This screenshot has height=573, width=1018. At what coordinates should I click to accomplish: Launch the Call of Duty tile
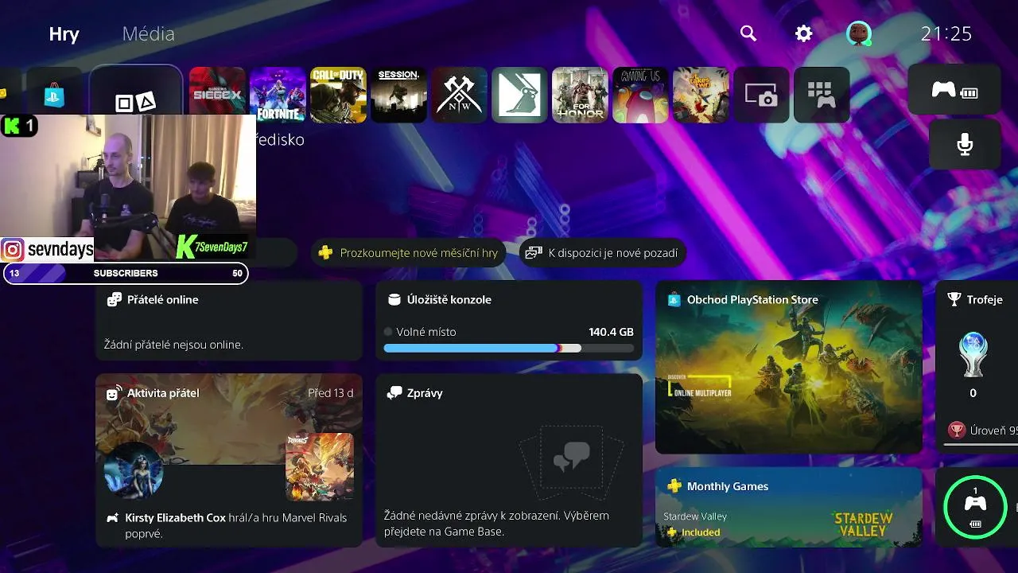point(338,95)
